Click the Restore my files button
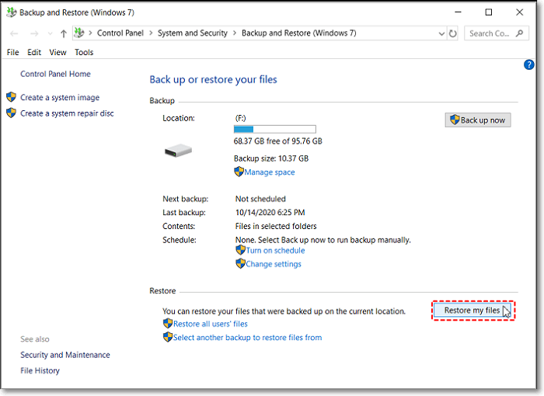The image size is (544, 396). (473, 311)
